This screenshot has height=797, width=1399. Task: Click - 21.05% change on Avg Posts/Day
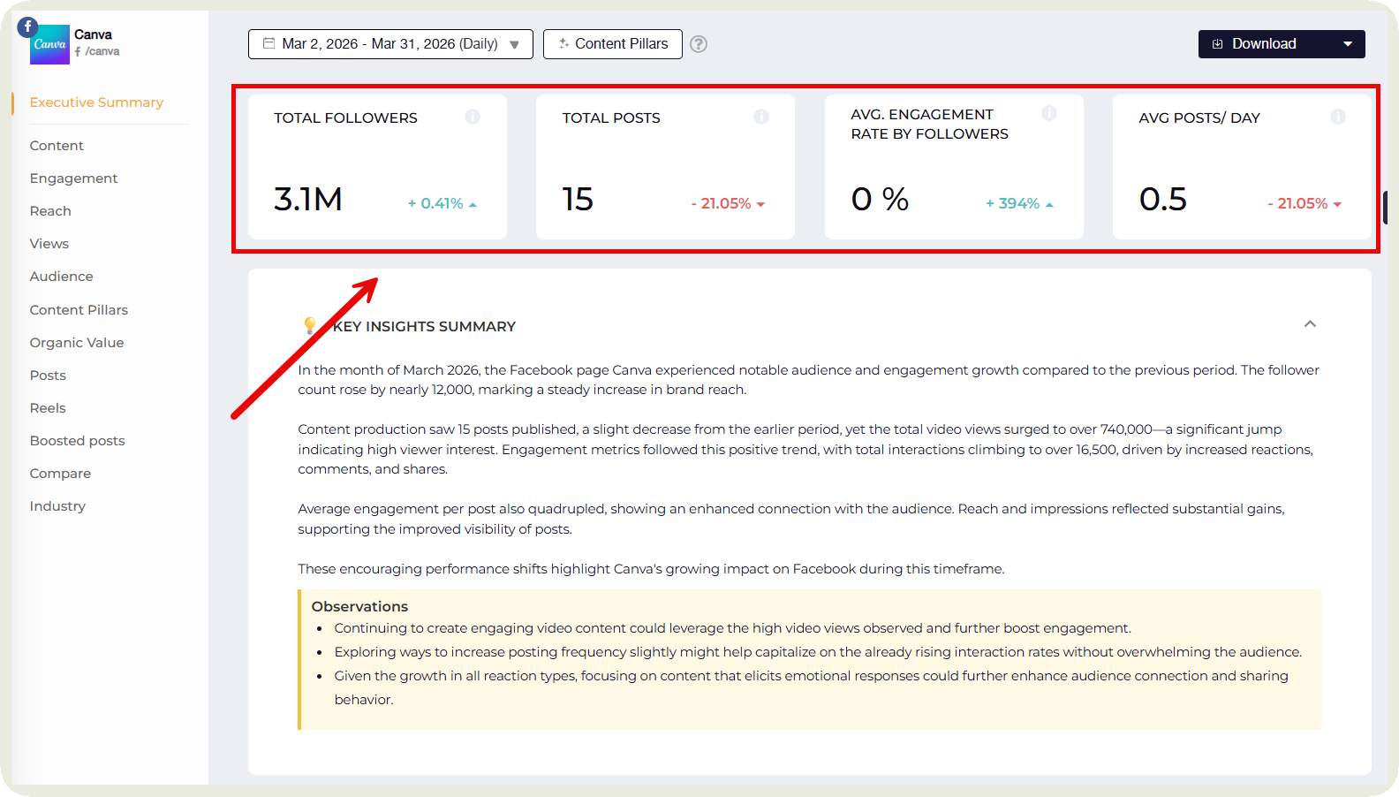coord(1304,203)
